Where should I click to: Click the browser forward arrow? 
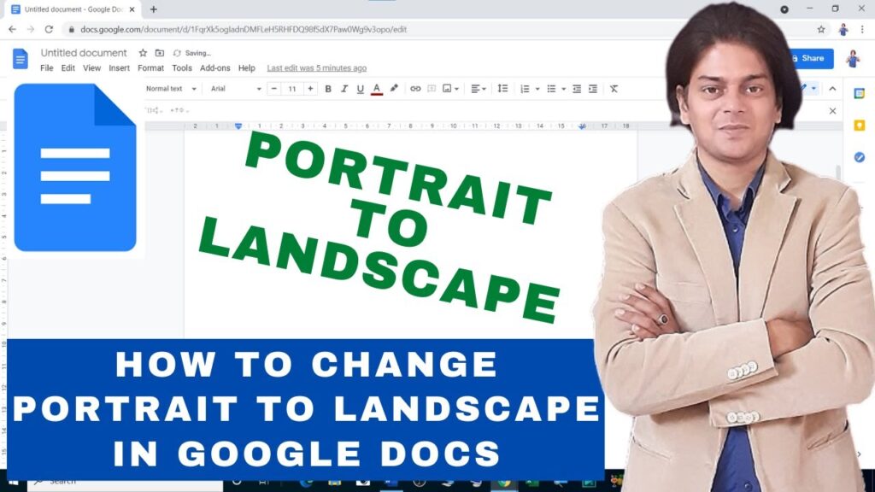[x=31, y=30]
